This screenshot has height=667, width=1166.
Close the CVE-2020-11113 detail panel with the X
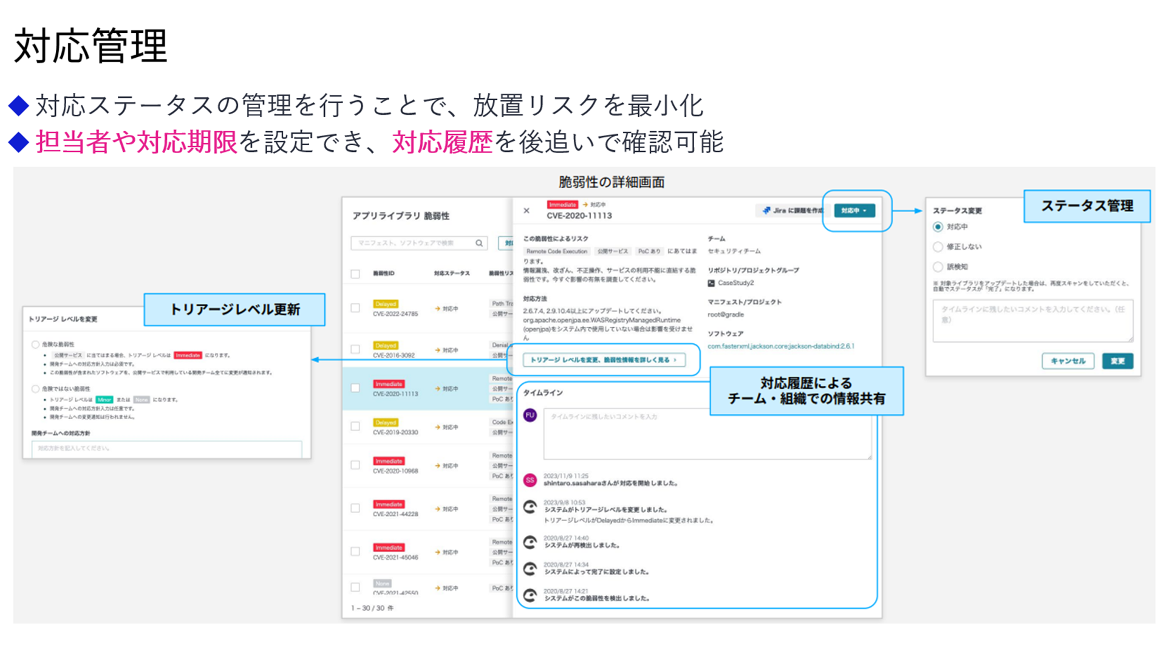point(527,211)
